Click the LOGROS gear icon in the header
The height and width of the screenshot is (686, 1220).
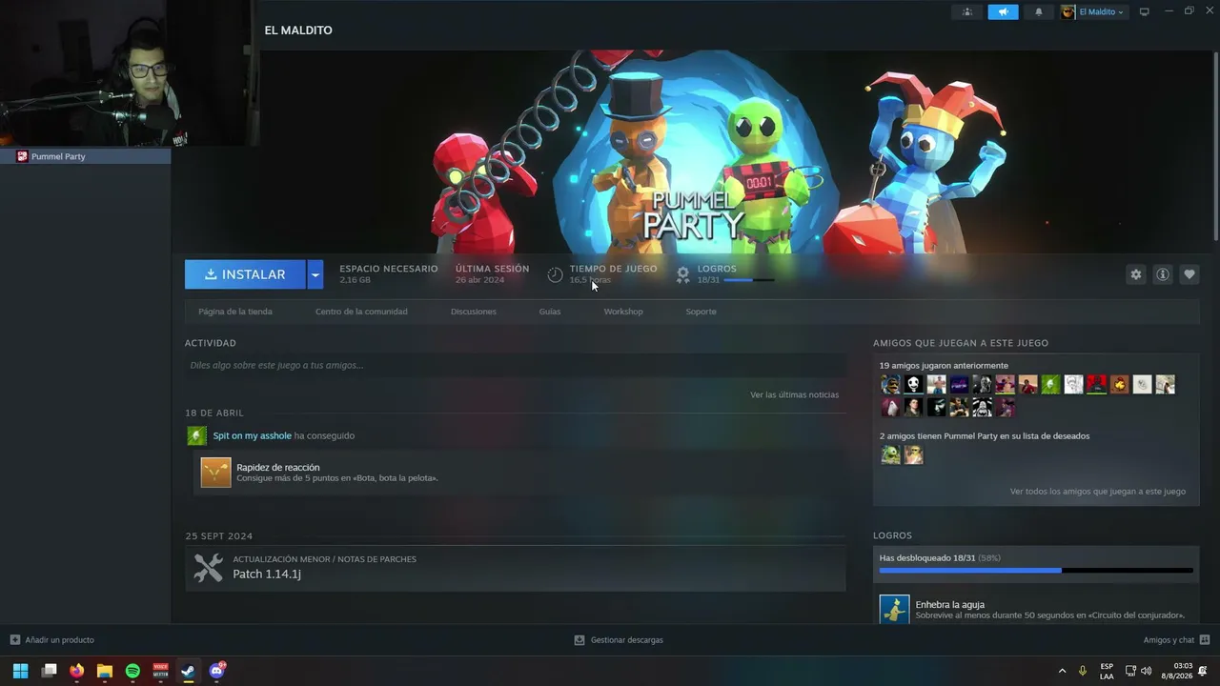[682, 274]
